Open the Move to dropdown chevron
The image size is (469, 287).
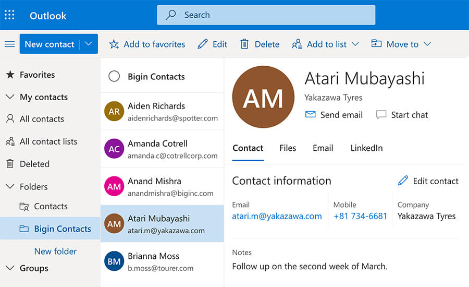point(427,44)
